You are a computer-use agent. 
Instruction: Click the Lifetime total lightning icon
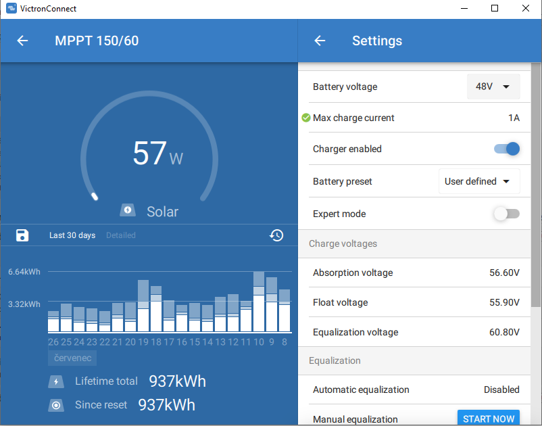pos(57,381)
